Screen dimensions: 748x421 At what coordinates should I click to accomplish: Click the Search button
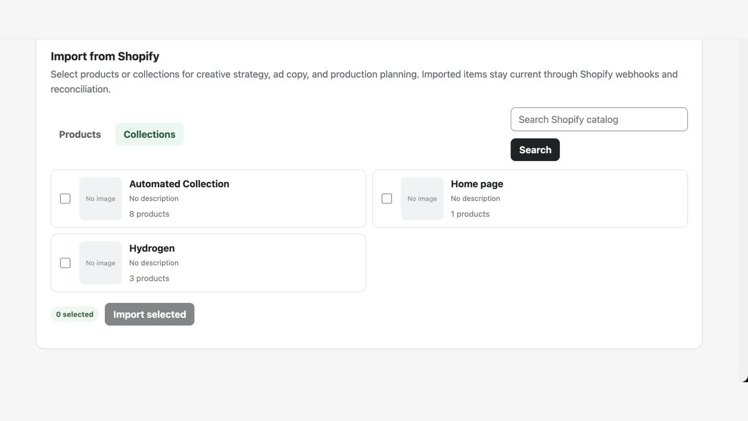pyautogui.click(x=535, y=150)
